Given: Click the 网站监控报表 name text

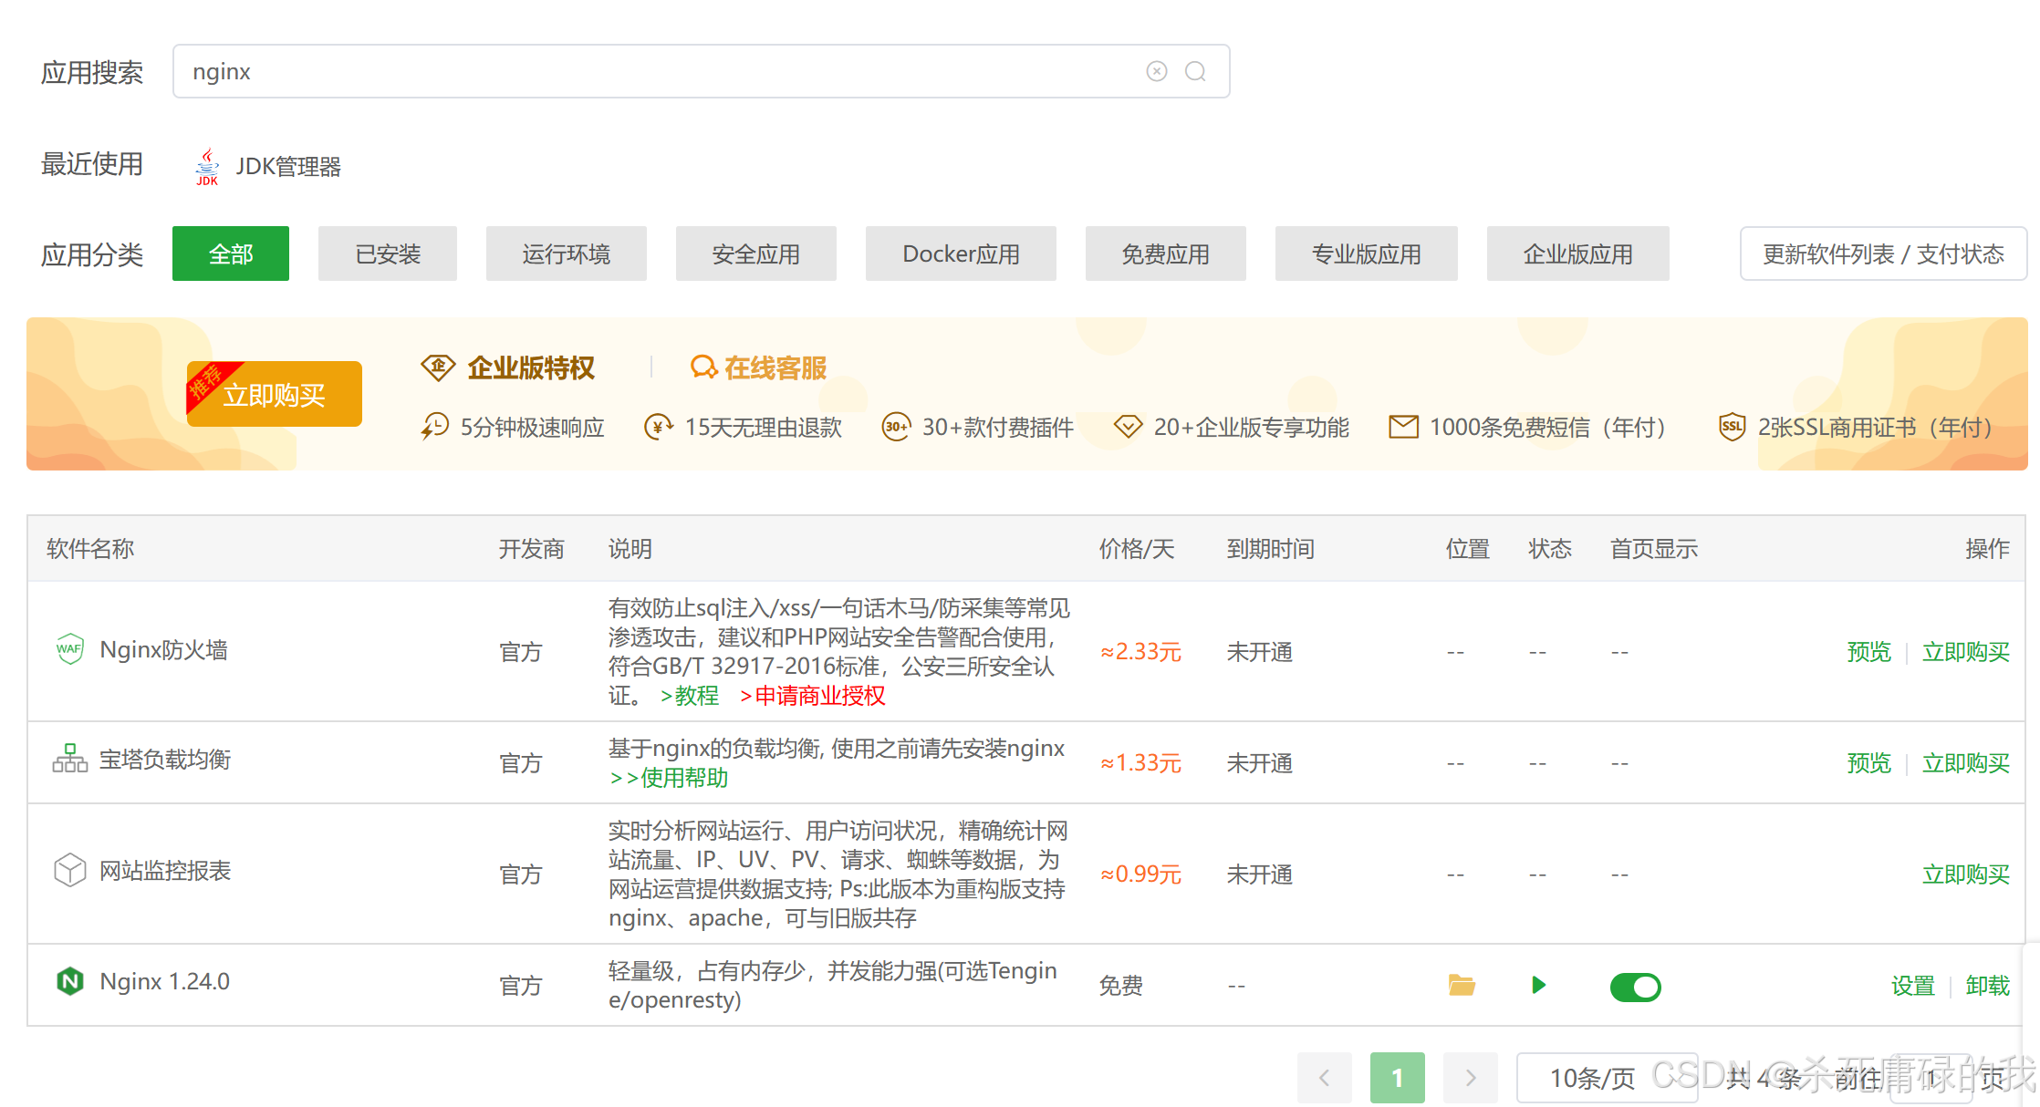Looking at the screenshot, I should [164, 870].
